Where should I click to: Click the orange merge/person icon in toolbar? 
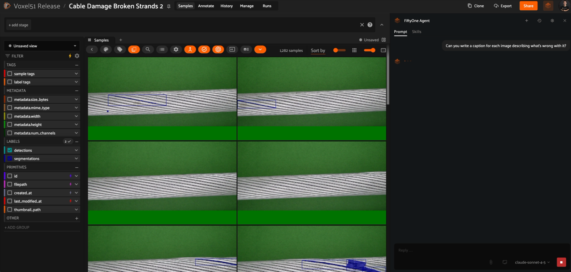pos(190,49)
